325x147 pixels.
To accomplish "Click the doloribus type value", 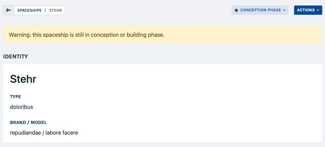I will point(22,107).
